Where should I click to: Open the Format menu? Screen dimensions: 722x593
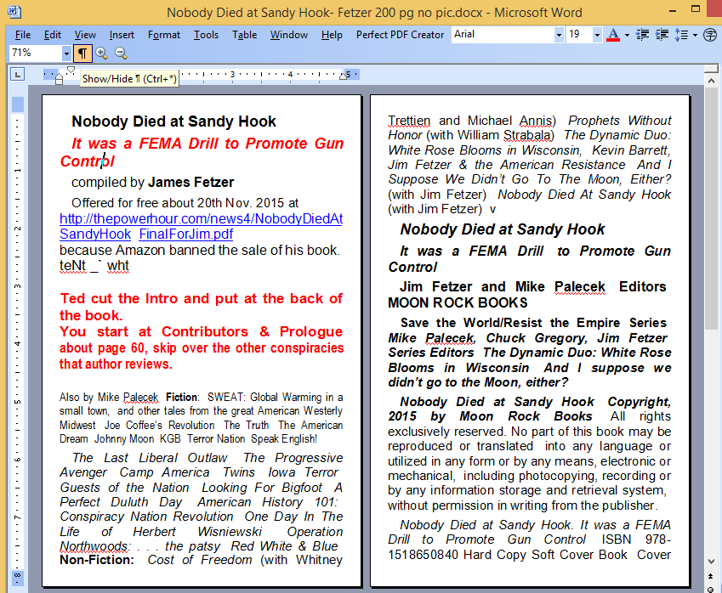coord(164,35)
